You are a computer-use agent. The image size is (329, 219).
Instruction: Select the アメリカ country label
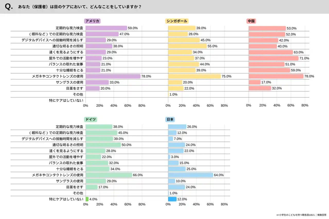tap(93, 21)
